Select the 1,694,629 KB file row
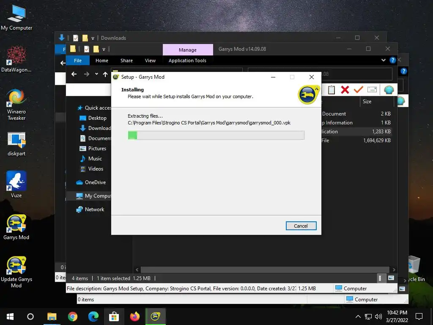The image size is (433, 325). [x=356, y=140]
